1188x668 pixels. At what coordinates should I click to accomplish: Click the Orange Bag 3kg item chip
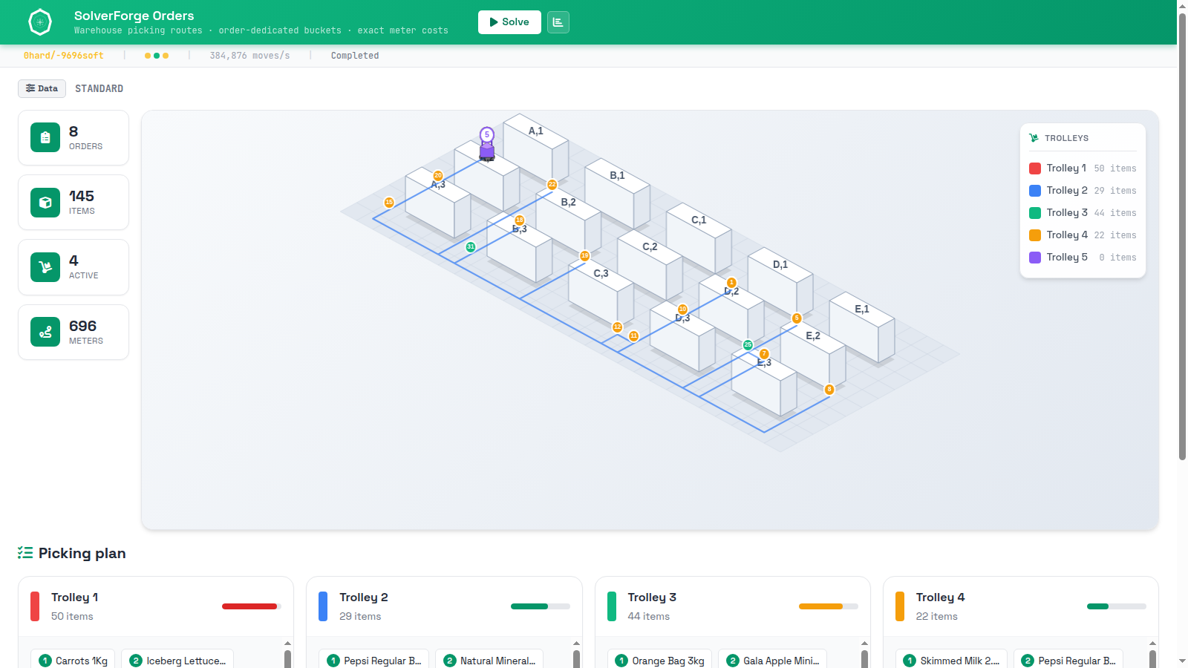coord(659,659)
